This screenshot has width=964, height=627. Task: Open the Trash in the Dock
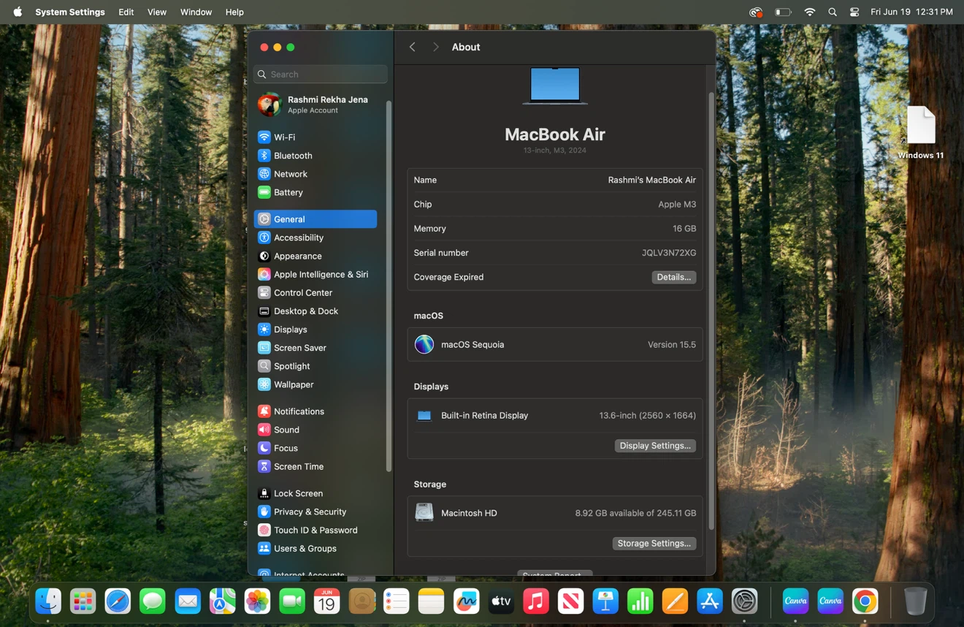click(915, 601)
